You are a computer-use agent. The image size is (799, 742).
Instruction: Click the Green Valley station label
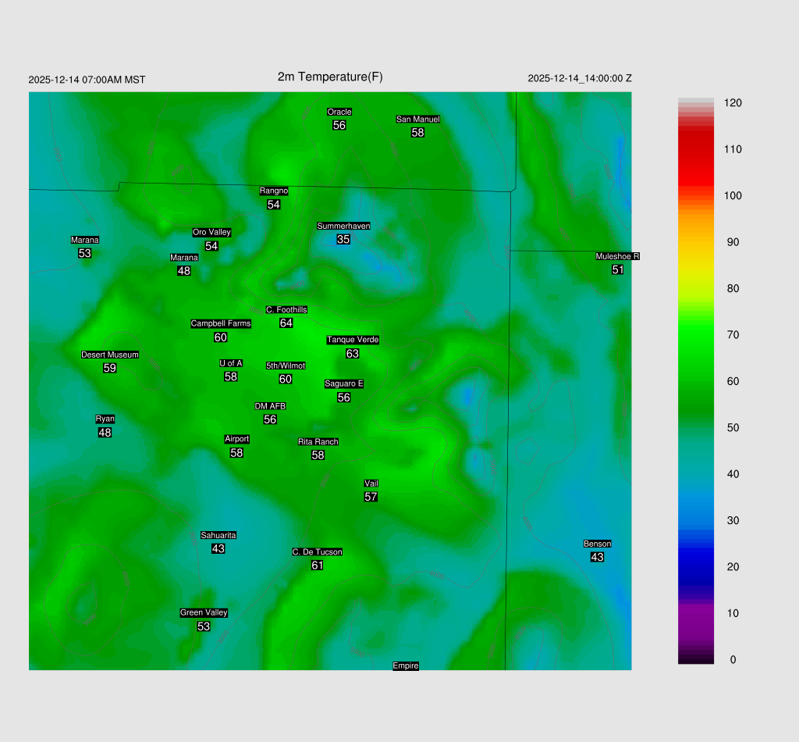(x=204, y=612)
